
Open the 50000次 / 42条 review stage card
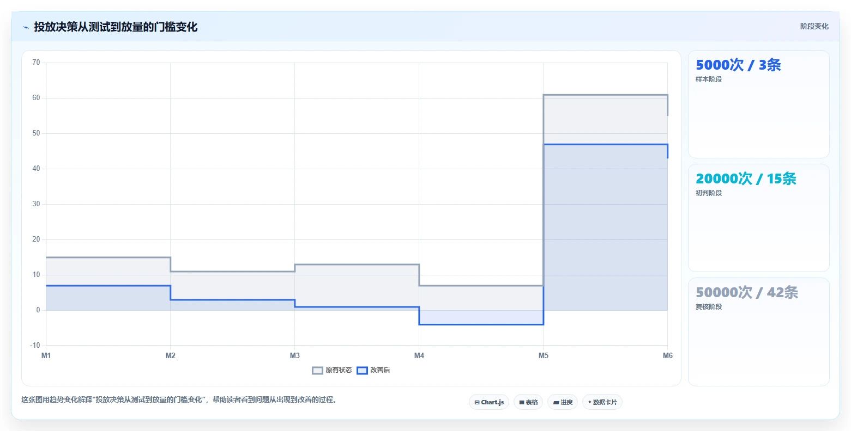point(759,332)
